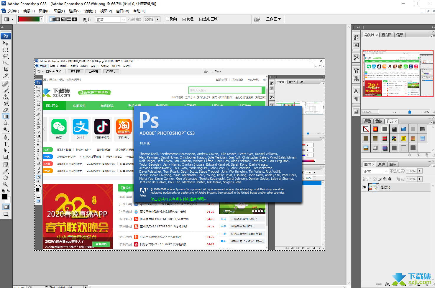
Task: Open Tool Presets panel icon
Action: click(356, 58)
